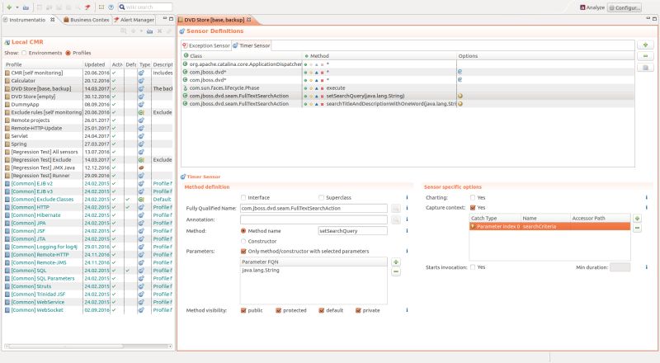660x363 pixels.
Task: Select the [Common] Hibernate profile
Action: pyautogui.click(x=88, y=215)
